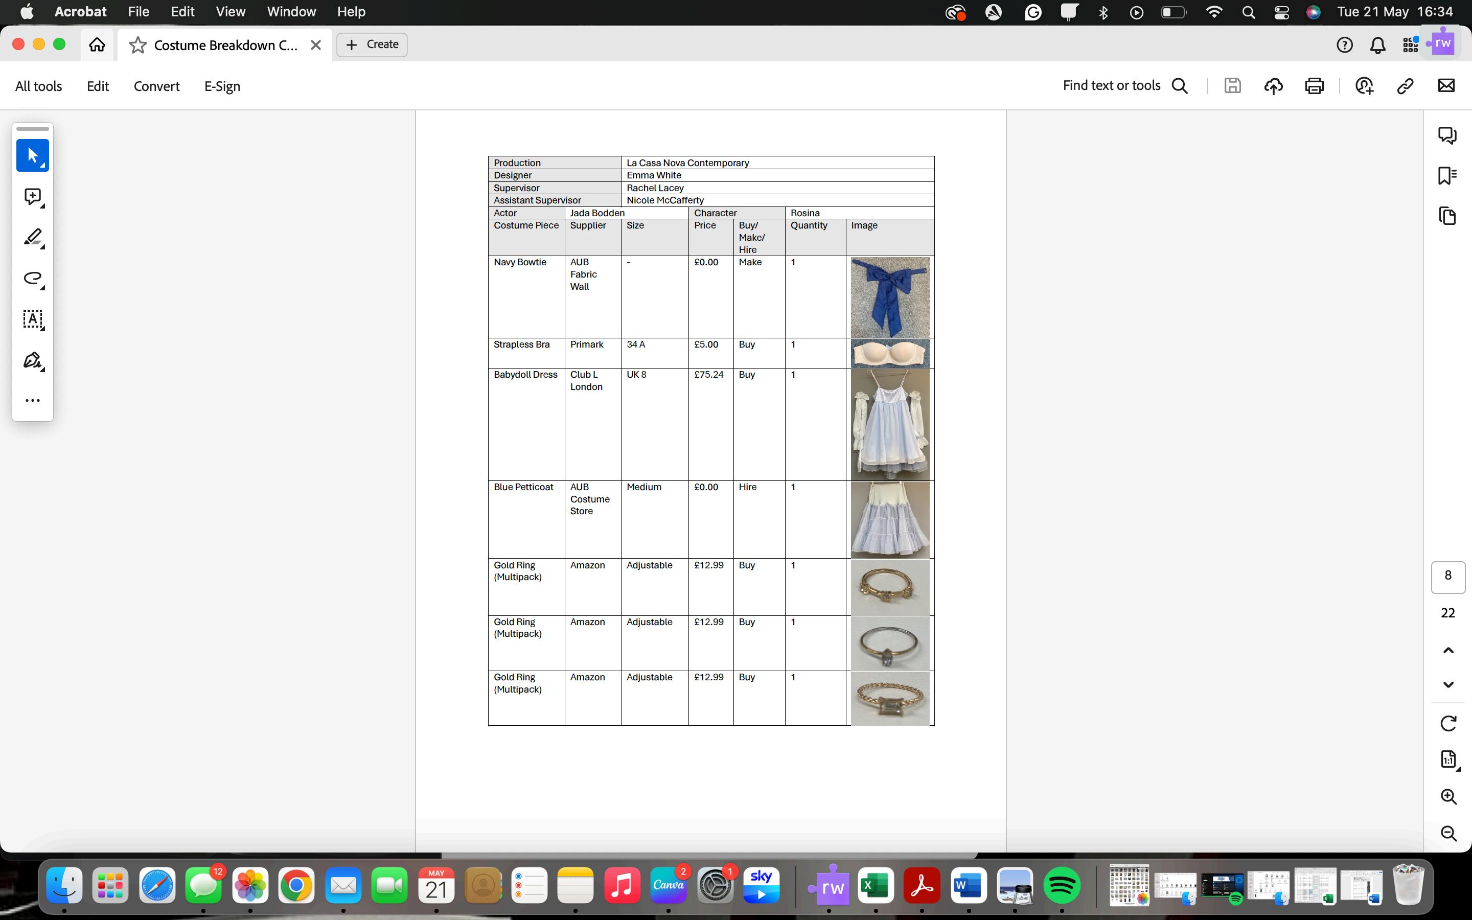
Task: Go to previous page with up chevron
Action: (1448, 651)
